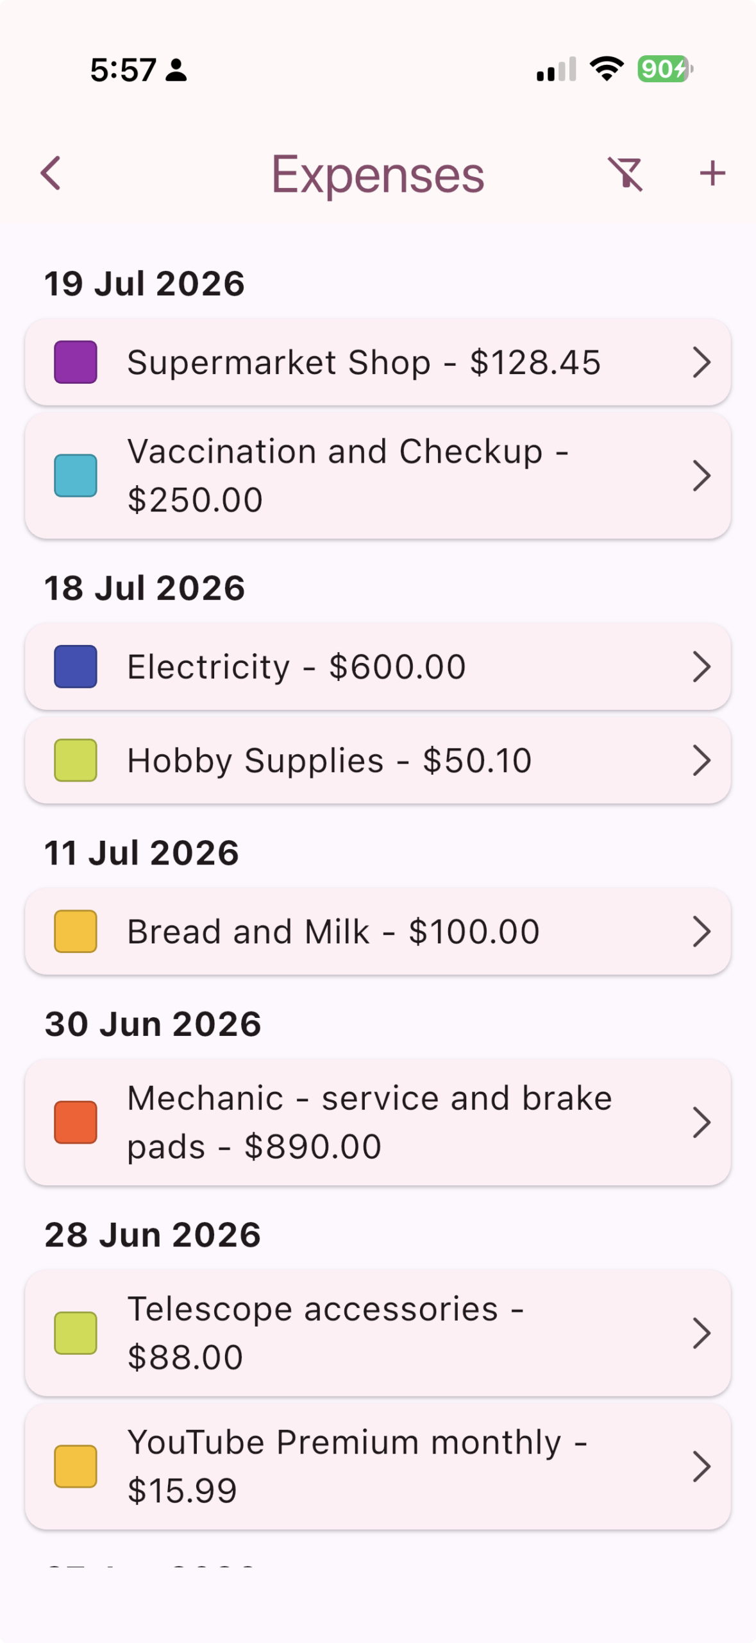Open the YouTube Premium monthly chevron
756x1643 pixels.
(701, 1466)
